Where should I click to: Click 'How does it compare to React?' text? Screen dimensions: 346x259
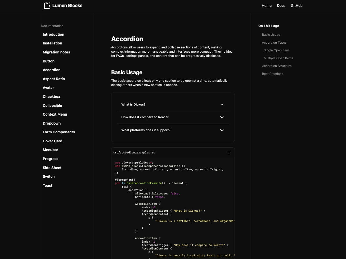pyautogui.click(x=145, y=117)
